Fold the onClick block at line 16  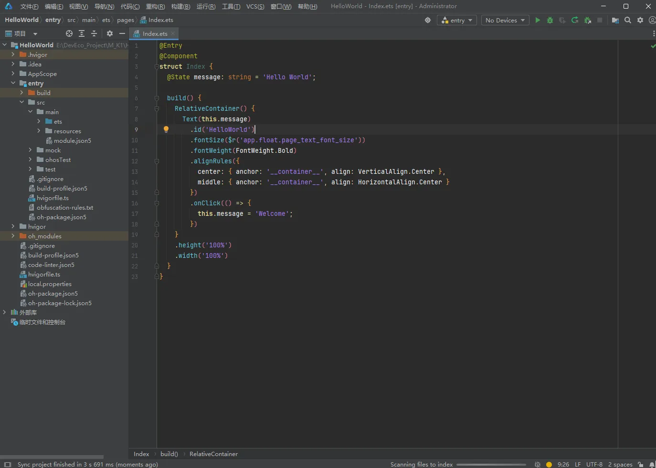coord(157,203)
